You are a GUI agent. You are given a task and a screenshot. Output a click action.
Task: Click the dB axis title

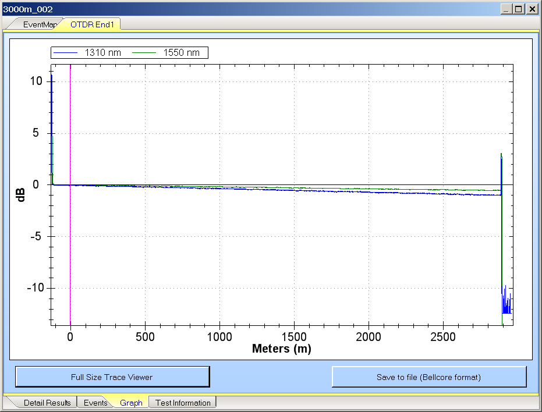[21, 194]
